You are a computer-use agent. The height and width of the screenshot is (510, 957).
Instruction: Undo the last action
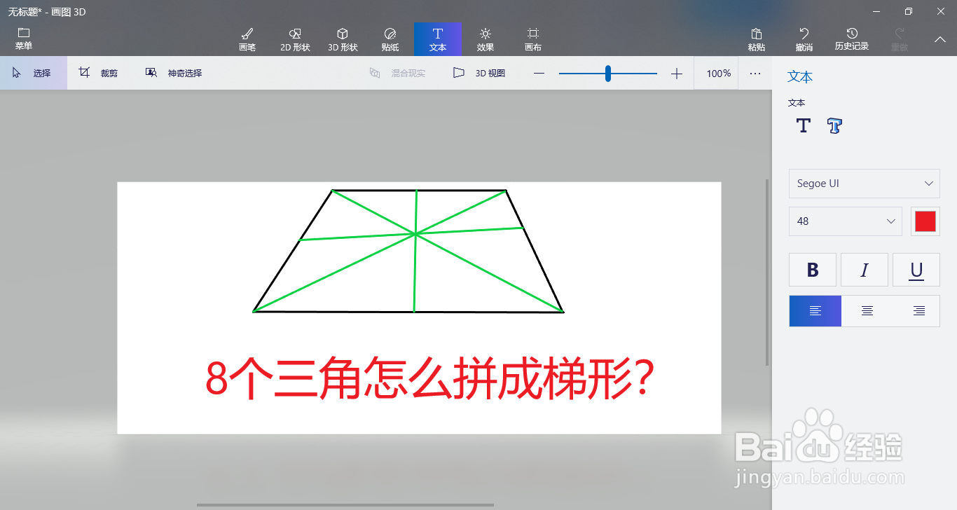tap(804, 39)
